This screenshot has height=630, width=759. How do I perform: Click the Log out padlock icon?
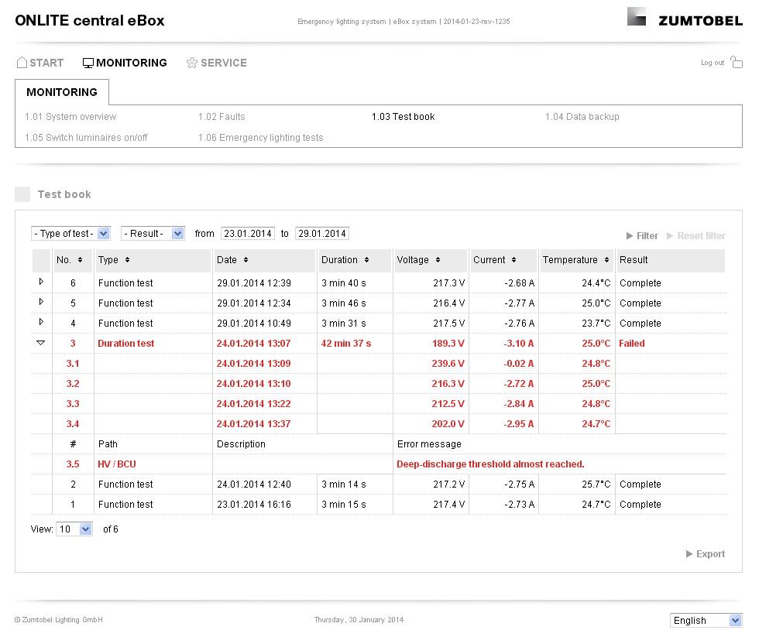coord(737,62)
